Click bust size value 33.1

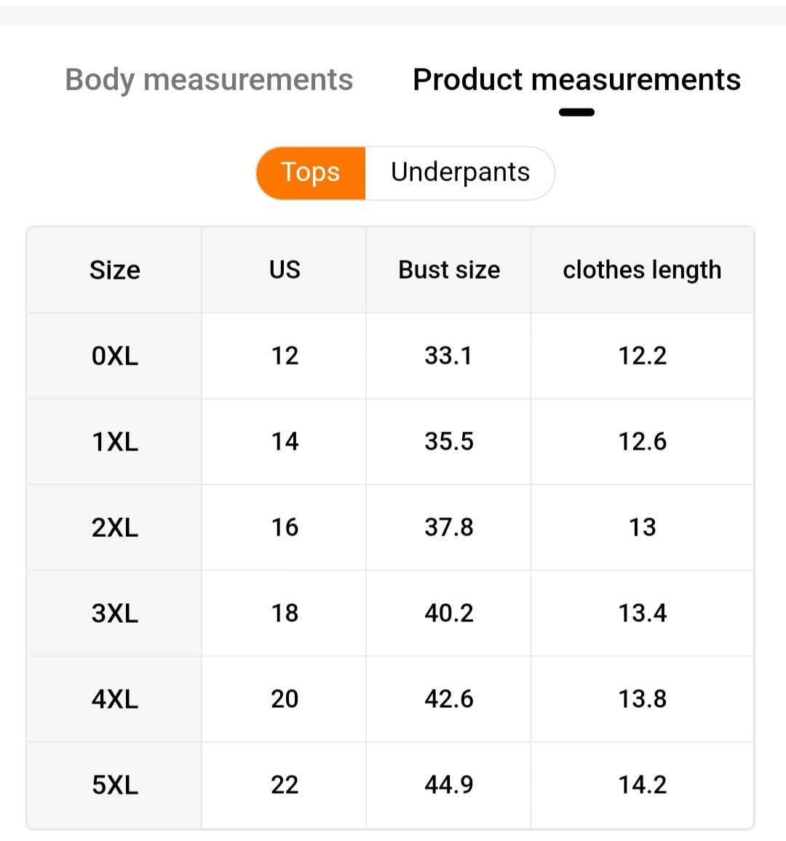click(x=449, y=356)
